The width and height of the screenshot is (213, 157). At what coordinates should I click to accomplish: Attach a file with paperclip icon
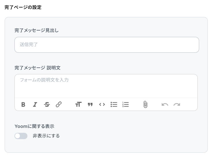tap(145, 104)
